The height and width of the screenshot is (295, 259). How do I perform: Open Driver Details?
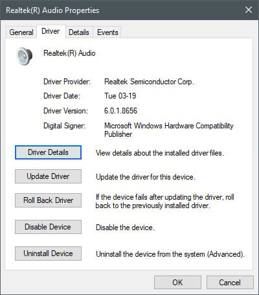point(48,152)
